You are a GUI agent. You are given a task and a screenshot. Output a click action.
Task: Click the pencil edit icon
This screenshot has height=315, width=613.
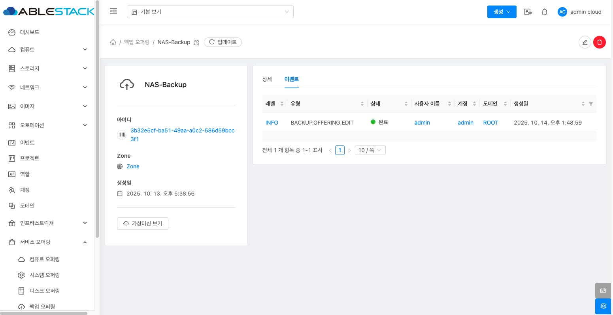coord(585,42)
